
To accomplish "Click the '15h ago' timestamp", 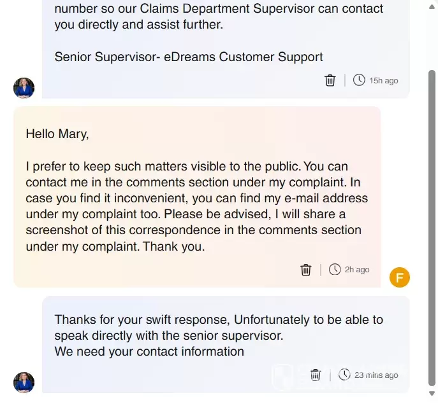I will click(x=384, y=81).
